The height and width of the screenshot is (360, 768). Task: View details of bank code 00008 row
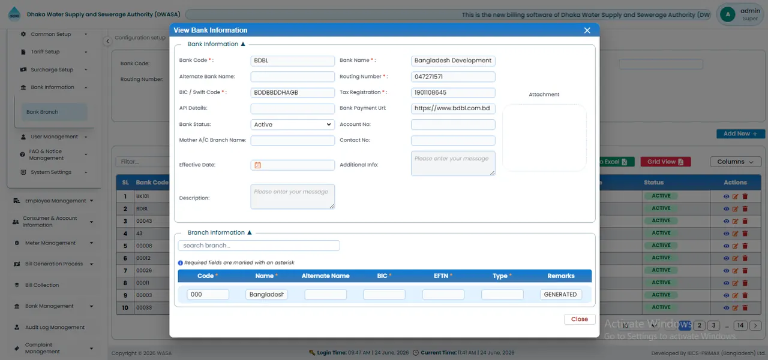(727, 246)
